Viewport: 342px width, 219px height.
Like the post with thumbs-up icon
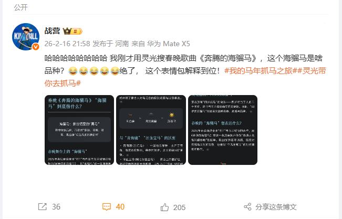164,207
